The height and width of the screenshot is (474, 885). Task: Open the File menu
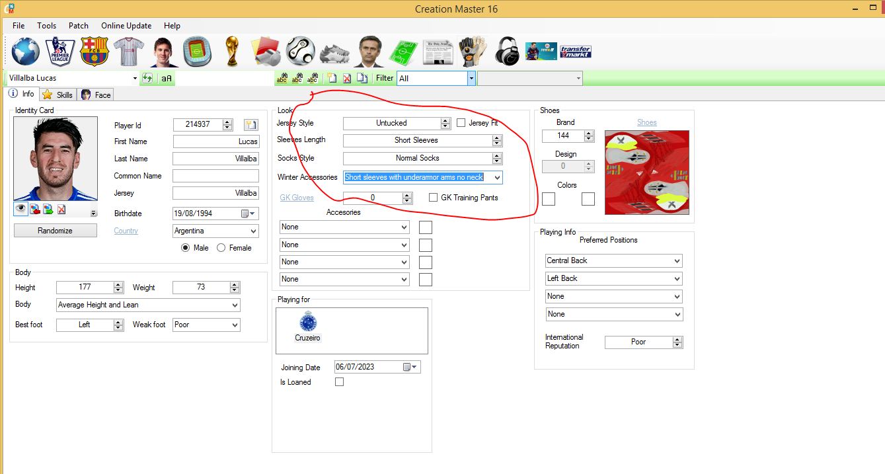(x=19, y=26)
